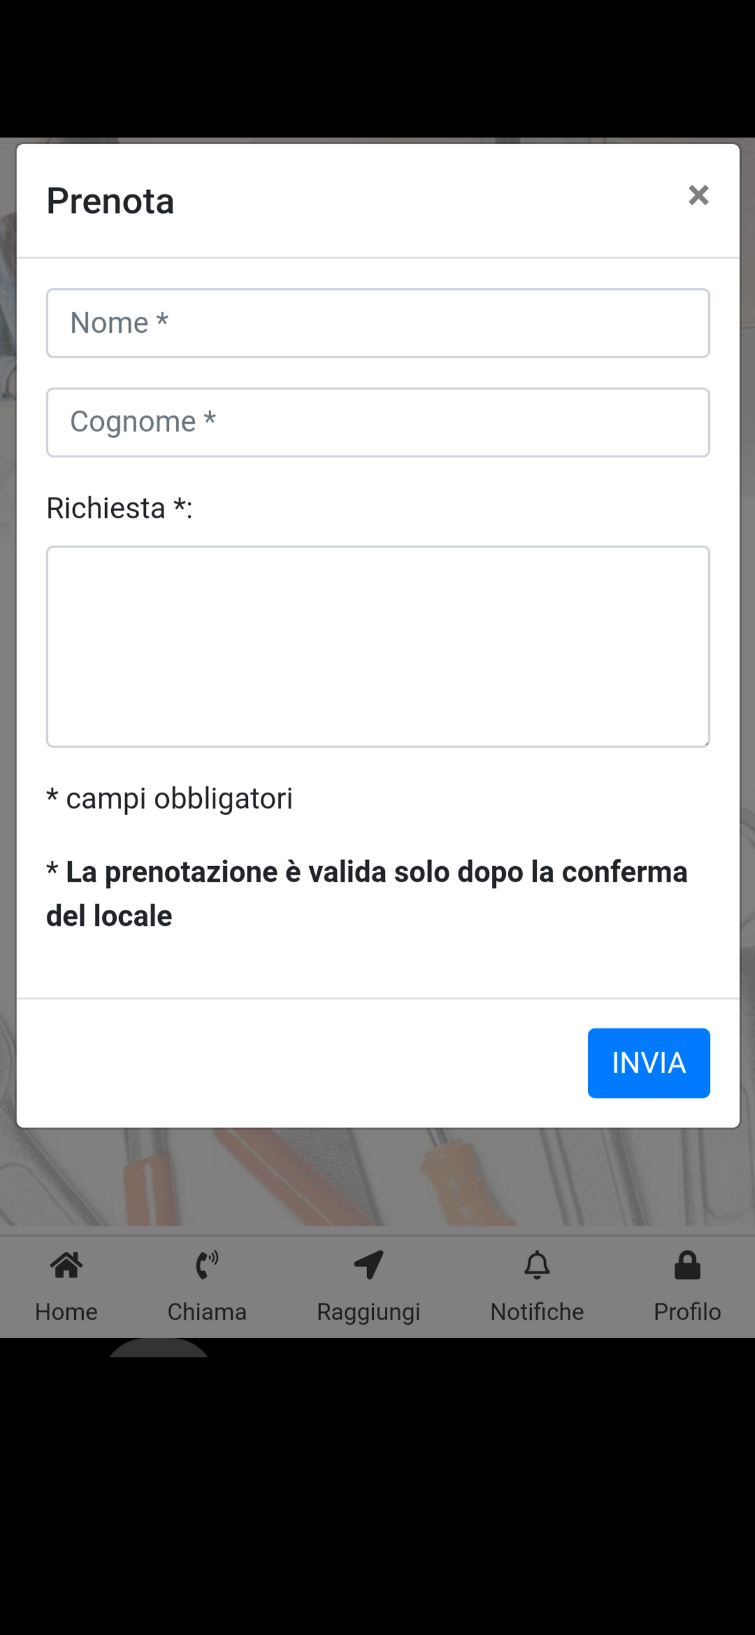The width and height of the screenshot is (755, 1635).
Task: Open Notifiche via the bell icon
Action: click(537, 1265)
